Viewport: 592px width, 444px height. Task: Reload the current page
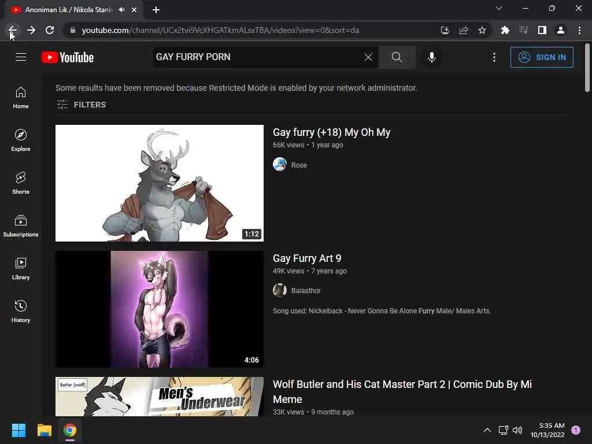pos(50,30)
